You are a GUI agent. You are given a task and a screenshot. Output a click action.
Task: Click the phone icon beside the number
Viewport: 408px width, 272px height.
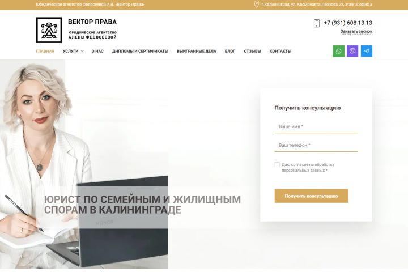[x=317, y=23]
